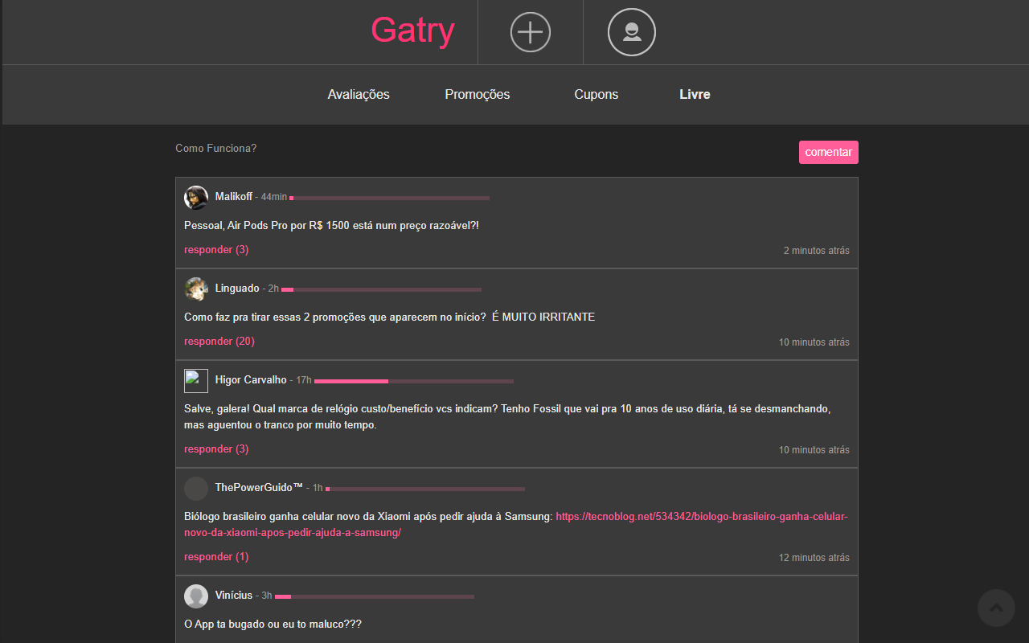The image size is (1029, 643).
Task: Open ThePowerGuido's avatar picture
Action: [x=196, y=489]
